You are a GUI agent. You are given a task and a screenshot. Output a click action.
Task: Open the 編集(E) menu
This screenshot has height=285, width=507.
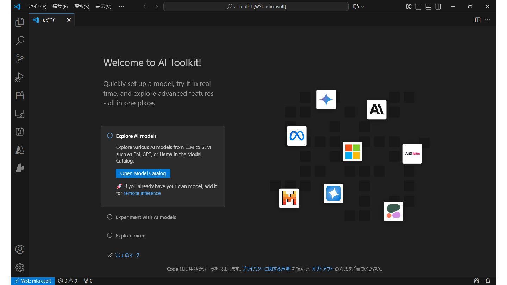[60, 6]
